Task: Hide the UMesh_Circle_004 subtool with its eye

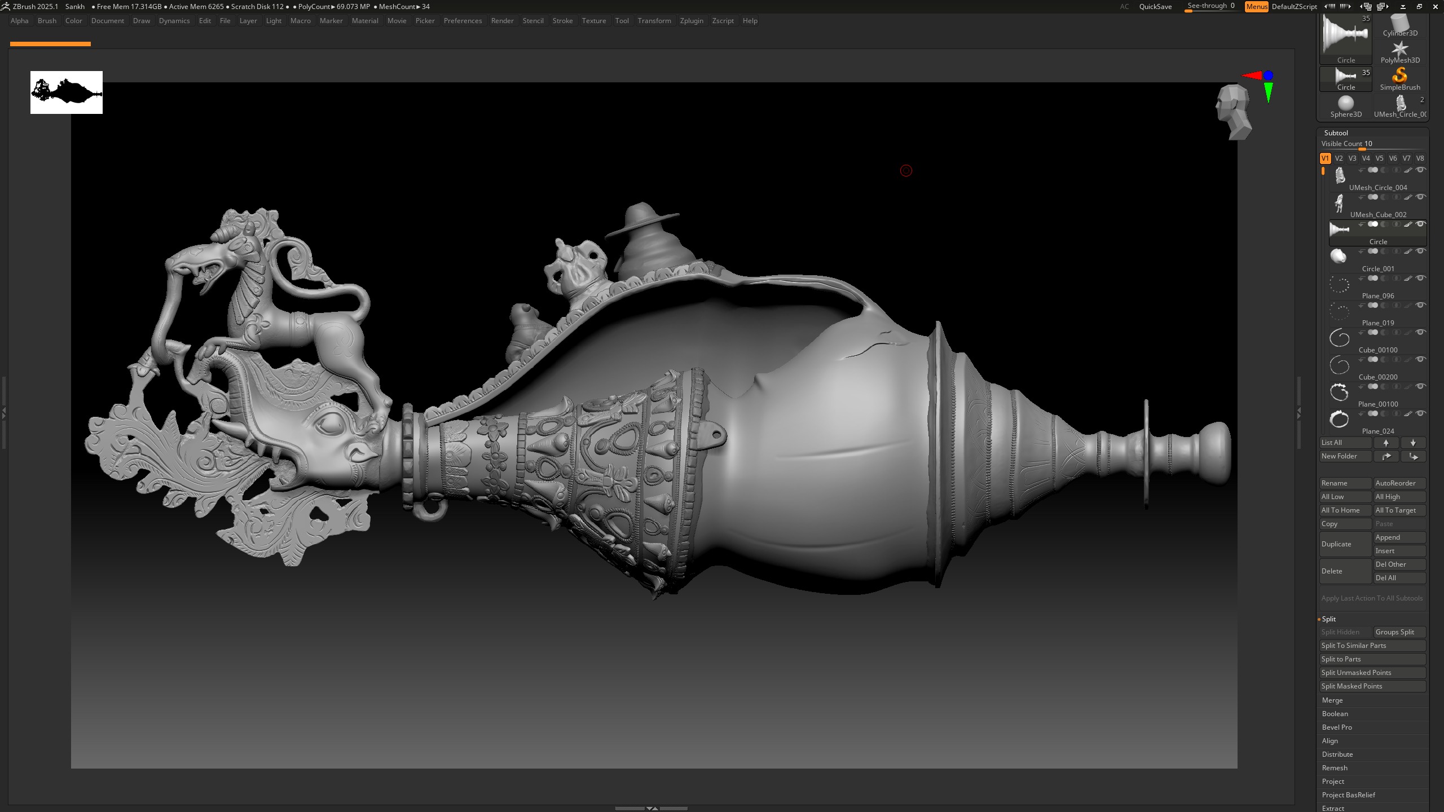Action: (x=1421, y=170)
